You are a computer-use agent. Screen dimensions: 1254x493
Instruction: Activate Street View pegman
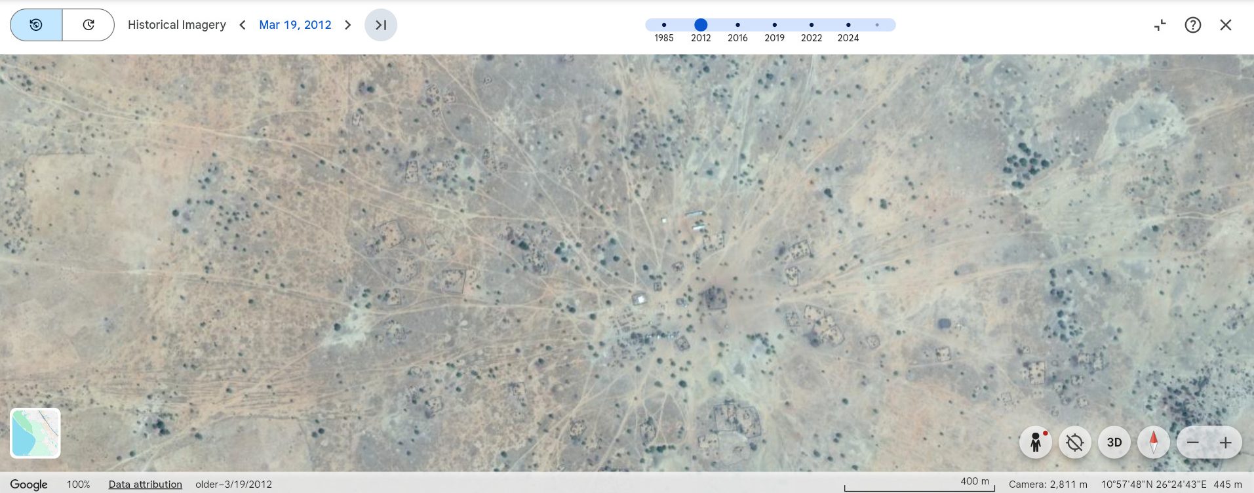(x=1036, y=443)
